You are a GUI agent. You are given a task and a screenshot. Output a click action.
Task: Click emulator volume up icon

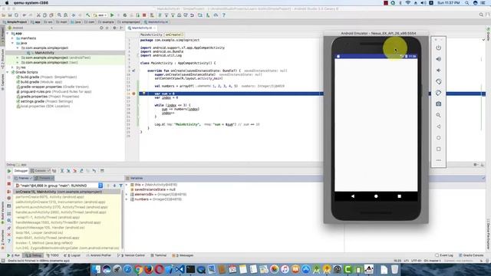point(438,59)
